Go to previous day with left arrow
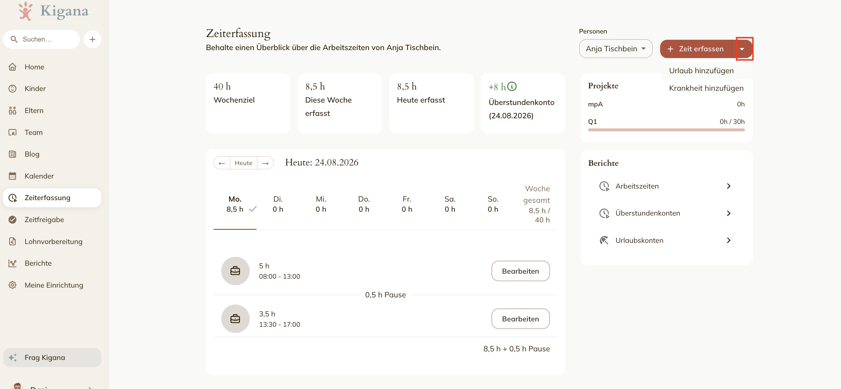This screenshot has width=841, height=389. pyautogui.click(x=222, y=163)
